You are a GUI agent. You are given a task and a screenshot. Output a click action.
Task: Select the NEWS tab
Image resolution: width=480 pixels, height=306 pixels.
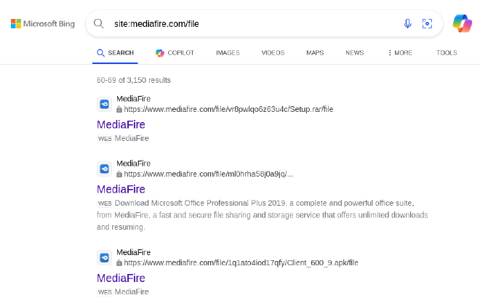355,52
